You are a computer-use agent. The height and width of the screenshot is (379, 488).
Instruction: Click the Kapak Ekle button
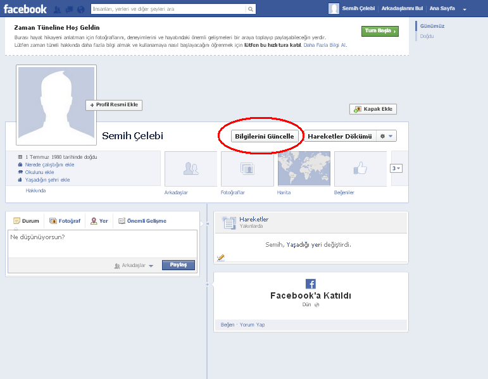pyautogui.click(x=373, y=109)
